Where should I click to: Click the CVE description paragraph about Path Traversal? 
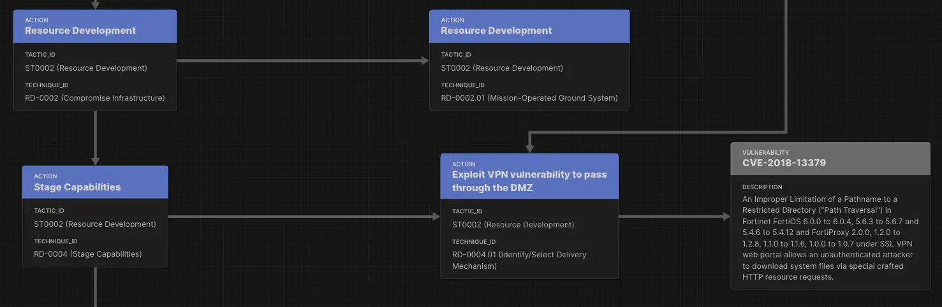(x=830, y=238)
